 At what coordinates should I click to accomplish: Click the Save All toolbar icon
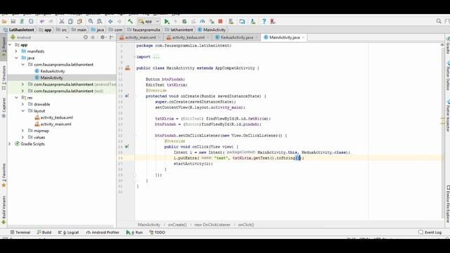coord(13,22)
